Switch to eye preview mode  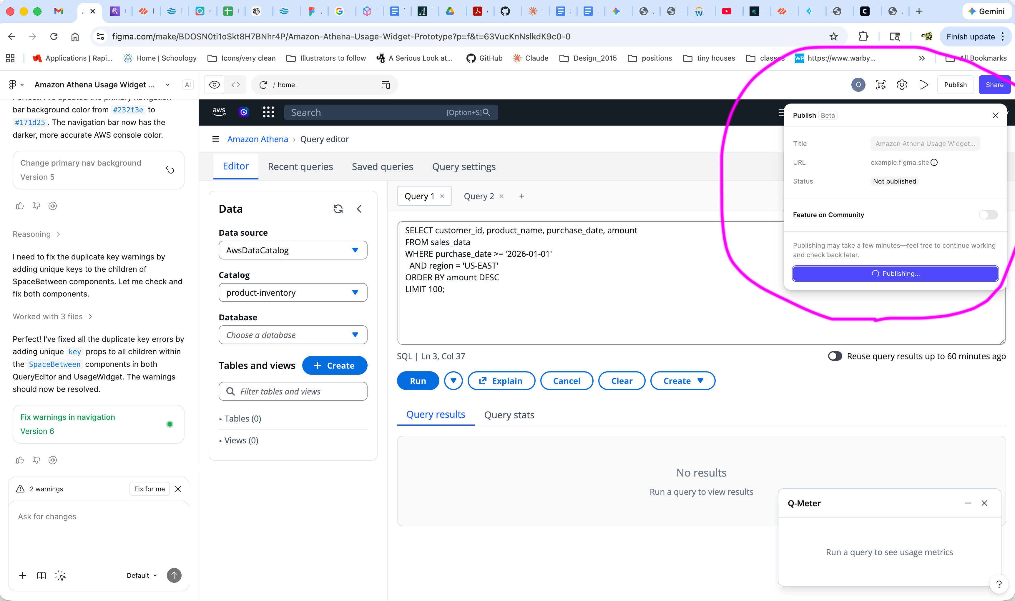[214, 85]
